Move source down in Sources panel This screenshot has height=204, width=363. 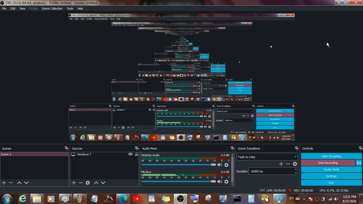[x=103, y=183]
